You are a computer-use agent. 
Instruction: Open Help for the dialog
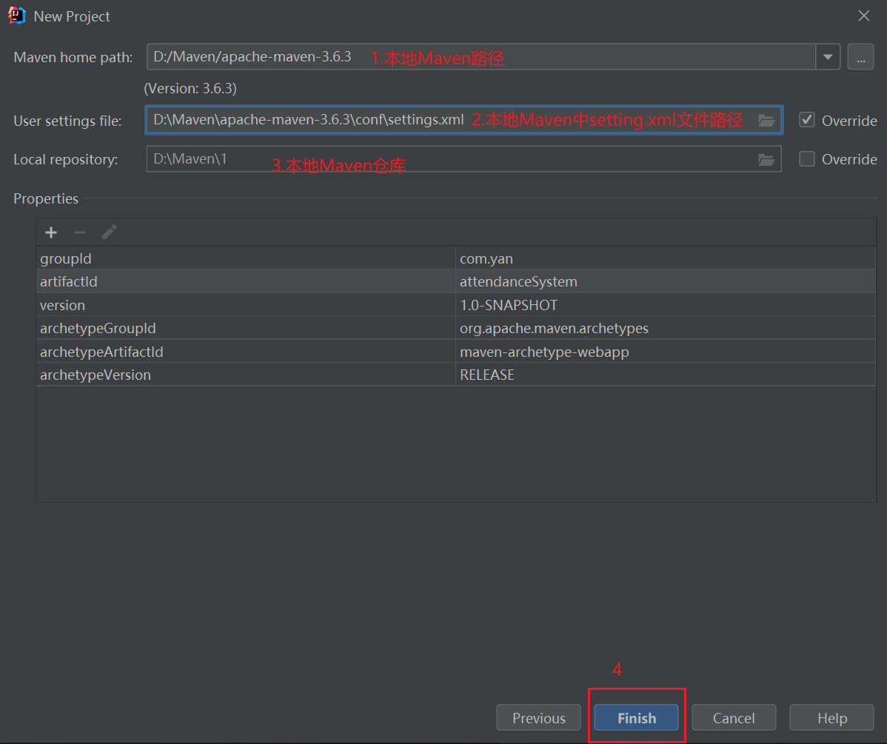pos(831,718)
